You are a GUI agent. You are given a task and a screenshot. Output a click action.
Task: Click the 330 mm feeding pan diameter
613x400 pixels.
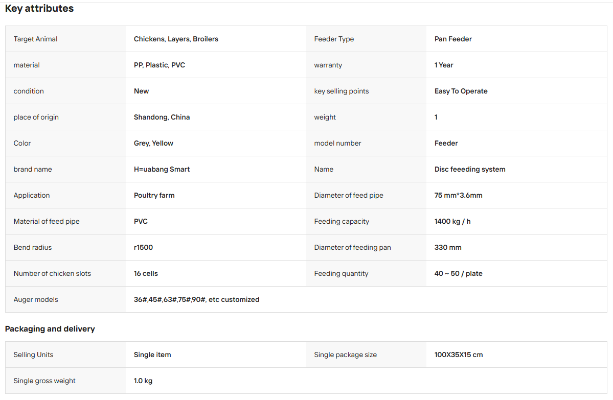448,247
